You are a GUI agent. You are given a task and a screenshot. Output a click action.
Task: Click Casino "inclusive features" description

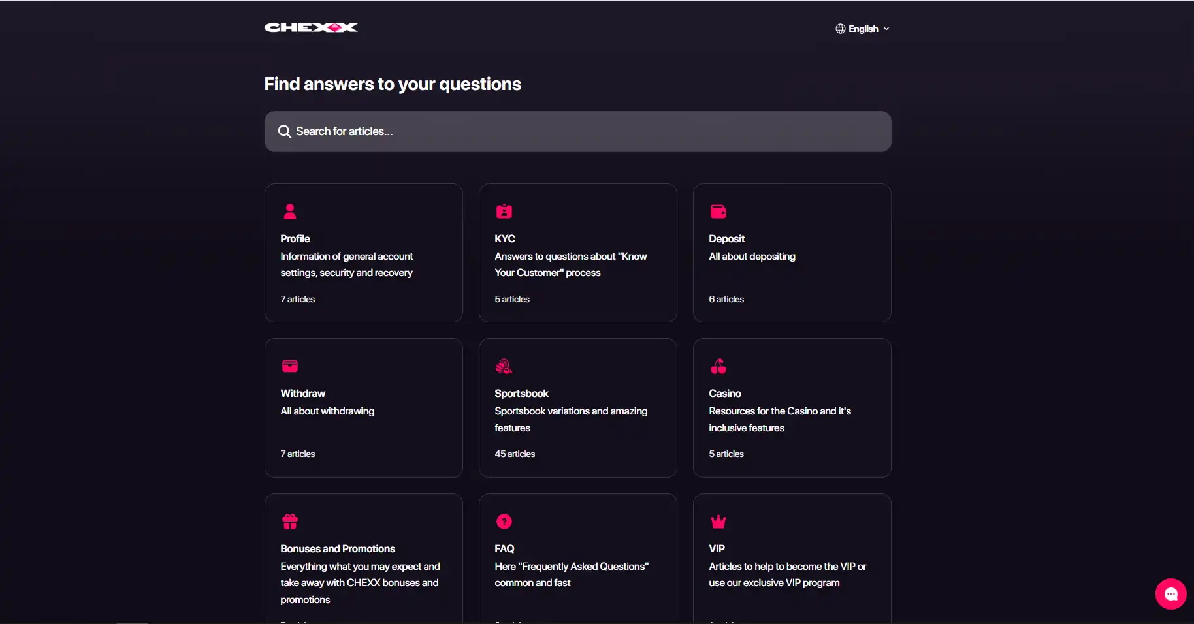[x=780, y=420]
